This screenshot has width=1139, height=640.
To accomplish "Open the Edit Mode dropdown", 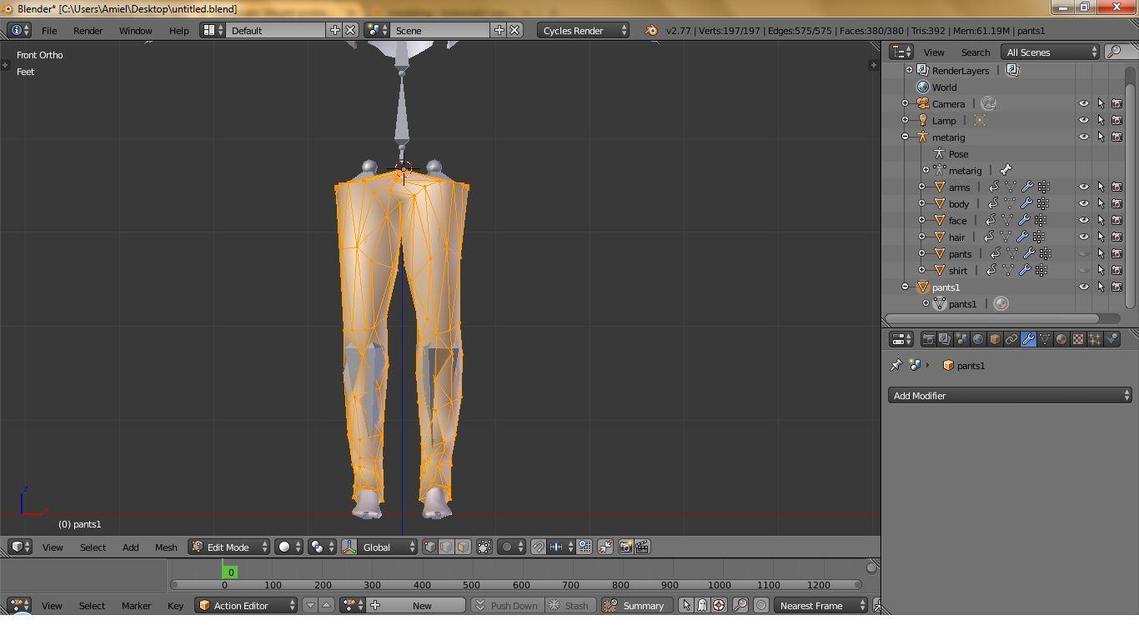I will pos(229,547).
